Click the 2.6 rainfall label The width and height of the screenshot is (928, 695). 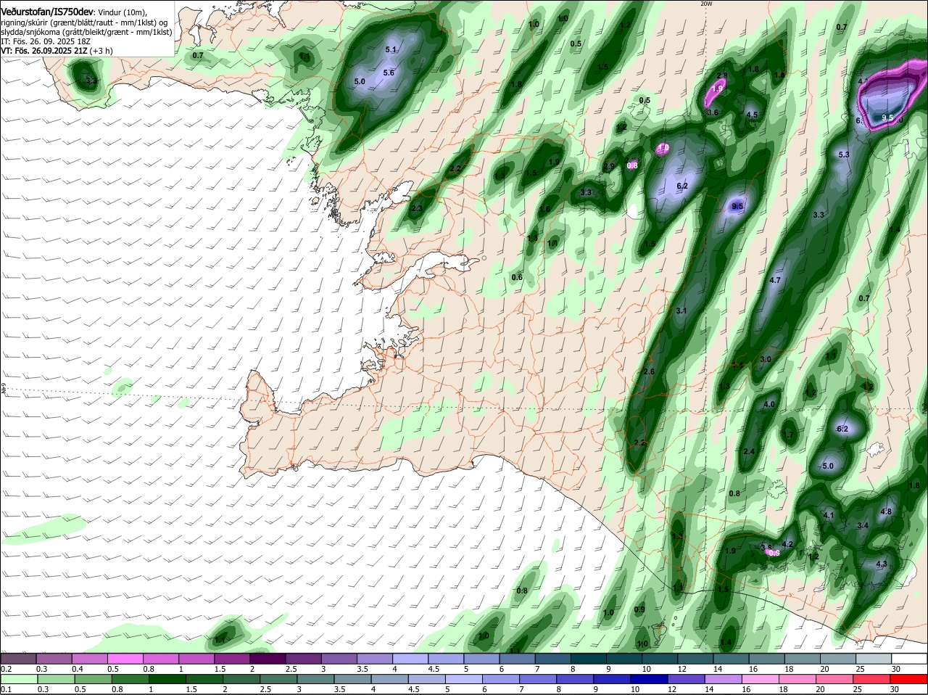pyautogui.click(x=649, y=371)
